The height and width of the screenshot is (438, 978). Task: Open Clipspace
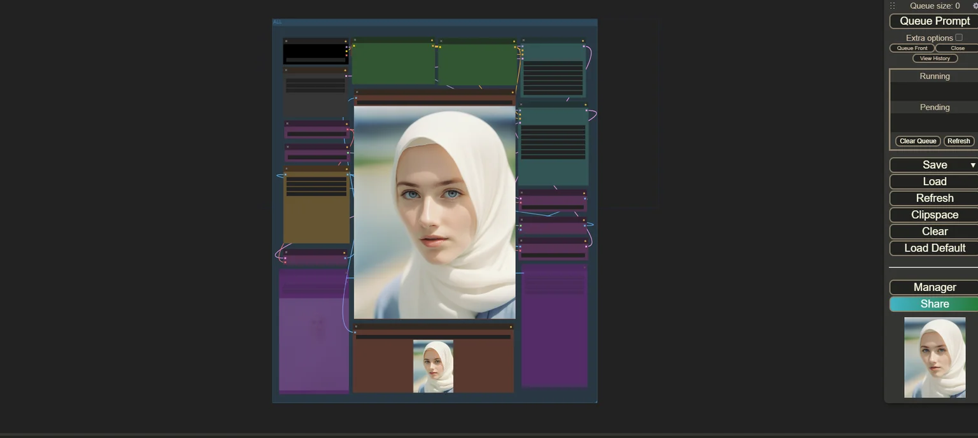tap(934, 215)
